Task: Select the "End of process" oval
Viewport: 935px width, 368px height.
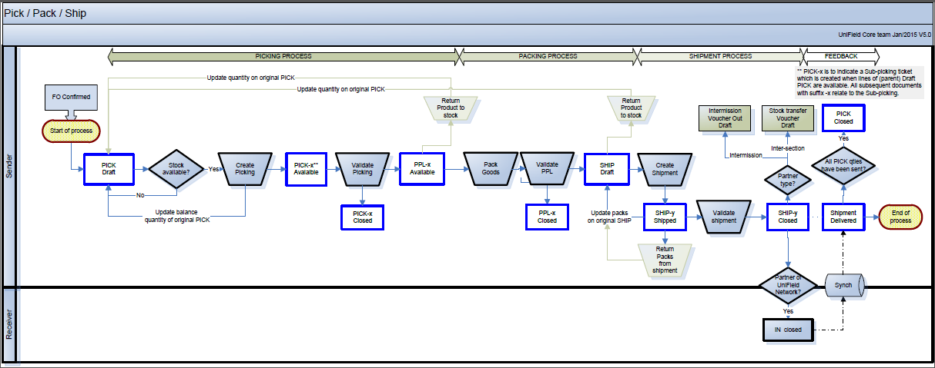Action: [x=901, y=216]
